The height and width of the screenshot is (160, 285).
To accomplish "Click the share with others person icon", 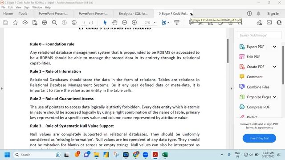I will coord(279,23).
